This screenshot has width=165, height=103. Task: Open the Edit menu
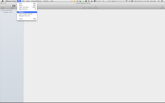point(23,1)
